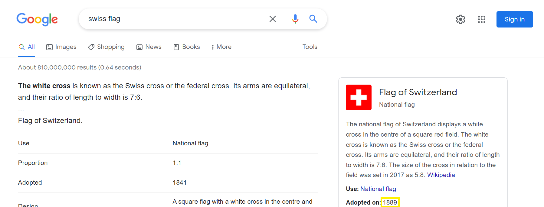
Task: Open Settings via the gear icon
Action: coord(460,19)
